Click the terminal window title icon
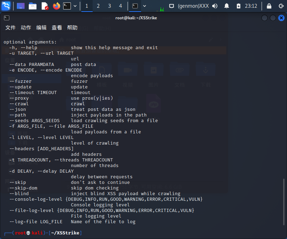The image size is (287, 239). click(7, 18)
